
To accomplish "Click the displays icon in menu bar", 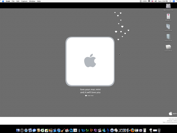I will point(149,1).
